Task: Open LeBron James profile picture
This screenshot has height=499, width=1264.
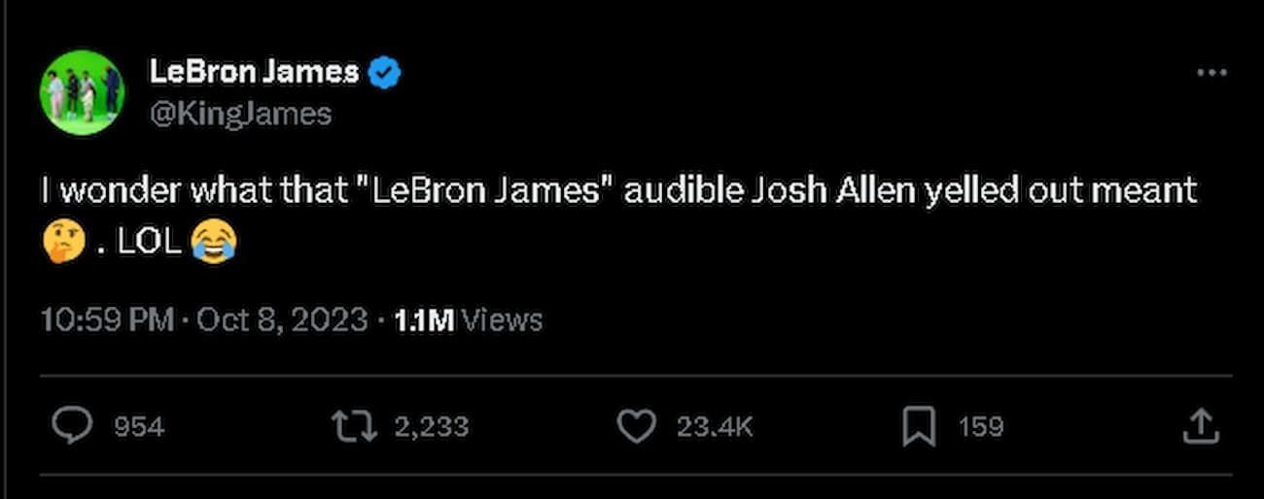Action: pyautogui.click(x=82, y=92)
